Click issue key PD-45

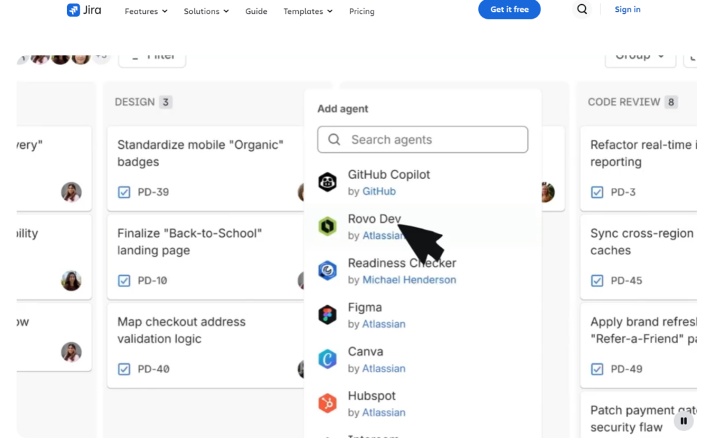click(626, 281)
